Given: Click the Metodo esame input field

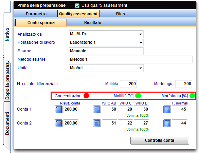Looking at the screenshot, I should point(131,59).
